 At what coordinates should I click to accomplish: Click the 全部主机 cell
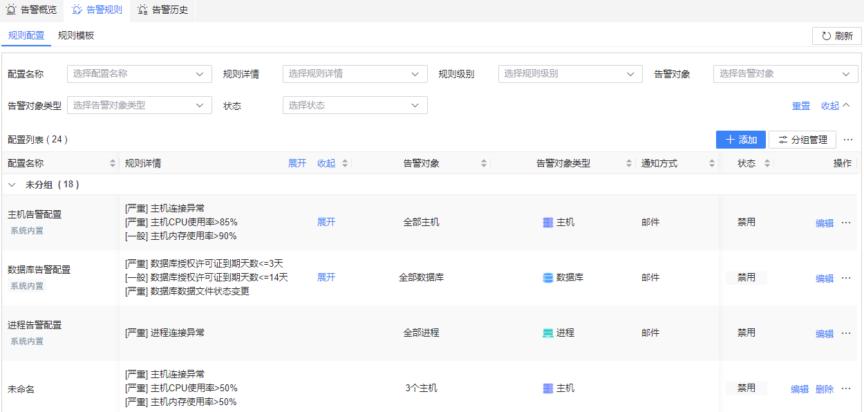point(422,223)
